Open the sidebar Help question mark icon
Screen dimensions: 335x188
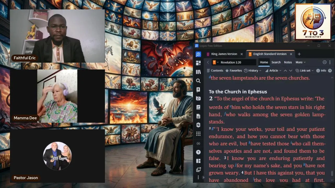[198, 152]
